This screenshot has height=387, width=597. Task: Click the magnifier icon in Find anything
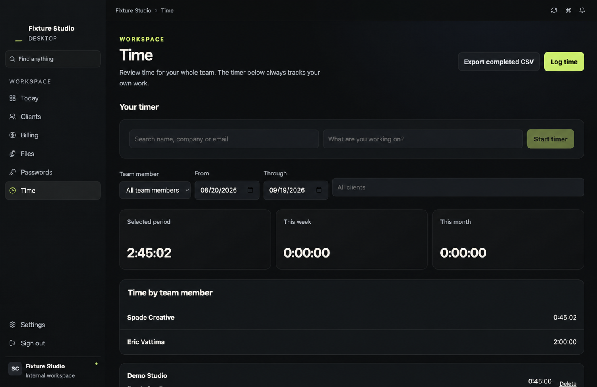[x=12, y=59]
